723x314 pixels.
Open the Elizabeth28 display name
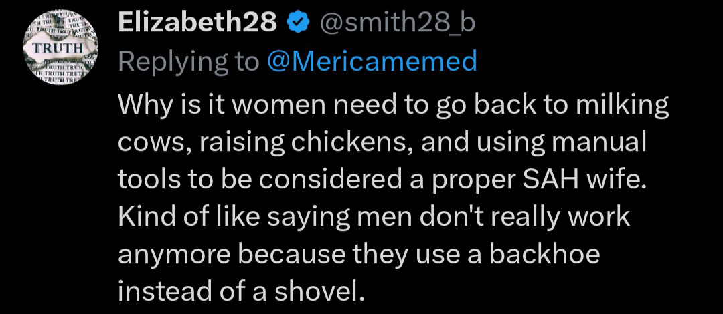coord(197,23)
